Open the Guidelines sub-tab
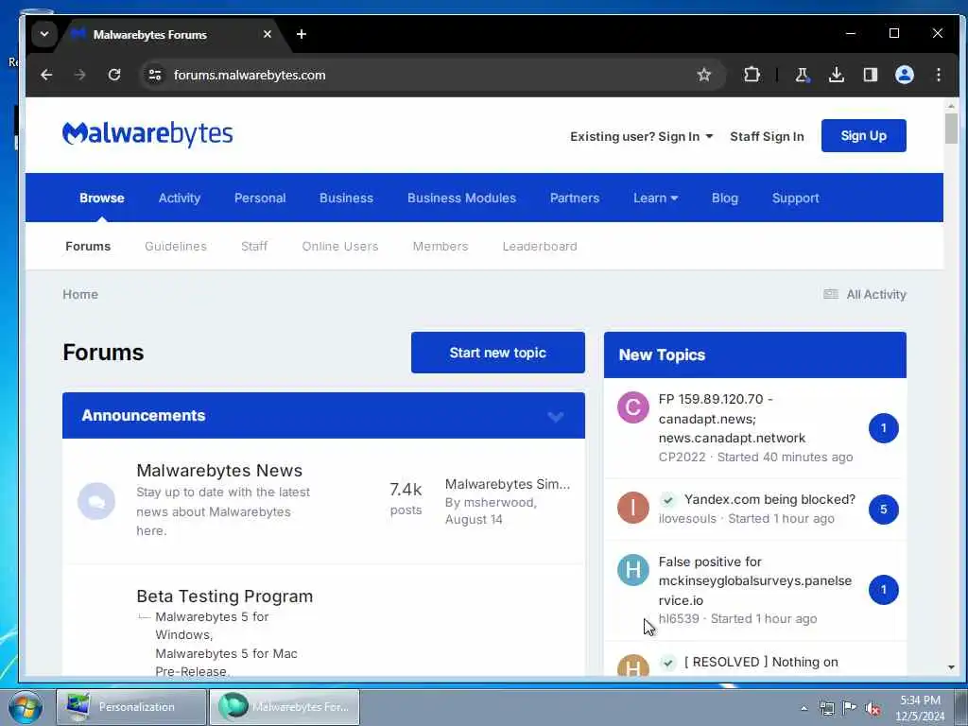 coord(176,246)
